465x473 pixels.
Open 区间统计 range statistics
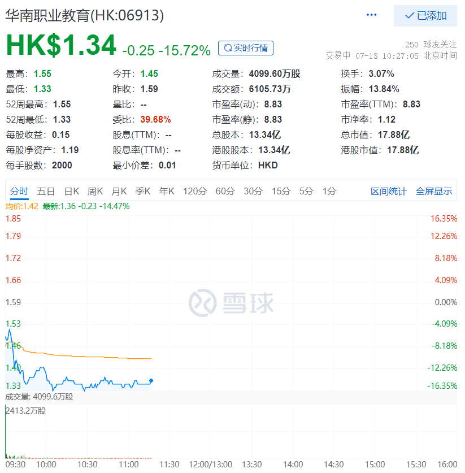coord(388,191)
